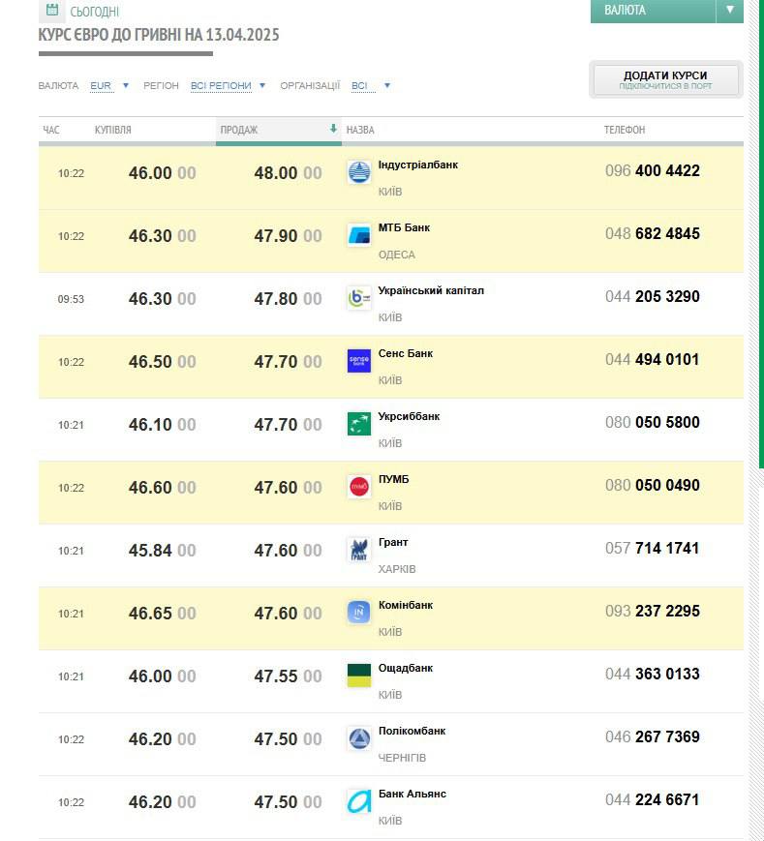Open the EUR currency dropdown
This screenshot has width=764, height=841.
[x=109, y=86]
